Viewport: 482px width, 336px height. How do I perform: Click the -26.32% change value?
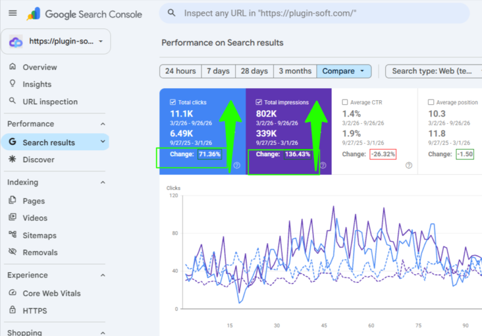click(x=383, y=154)
